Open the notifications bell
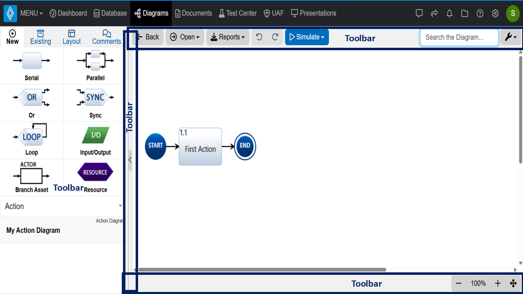 449,13
